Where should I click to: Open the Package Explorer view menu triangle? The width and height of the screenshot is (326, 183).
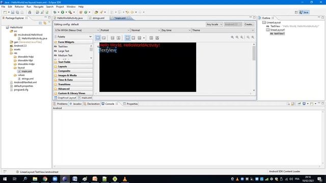(49, 22)
